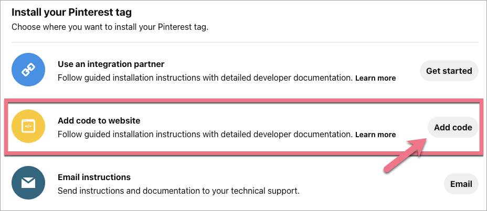Click 'Choose where you want to install' subtitle
Image resolution: width=487 pixels, height=211 pixels.
point(110,27)
